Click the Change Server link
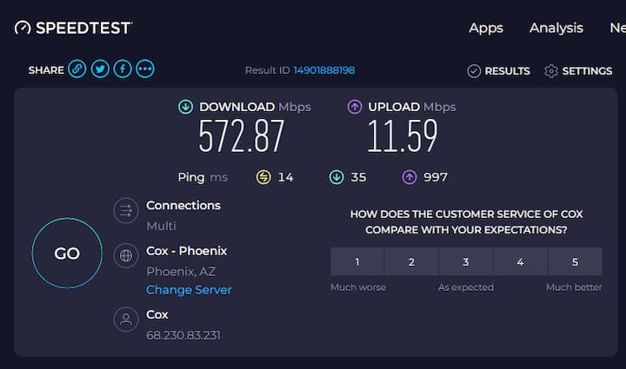Screen dimensions: 626x369 click(189, 290)
